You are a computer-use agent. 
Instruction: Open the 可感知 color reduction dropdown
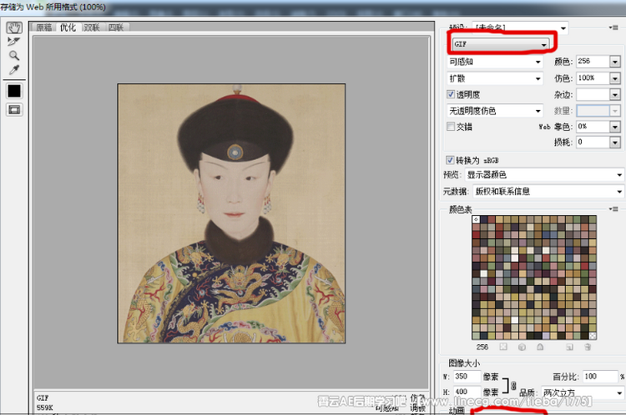495,62
